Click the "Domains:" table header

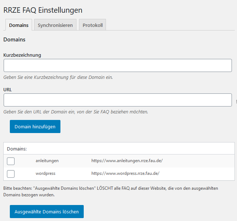(17, 149)
